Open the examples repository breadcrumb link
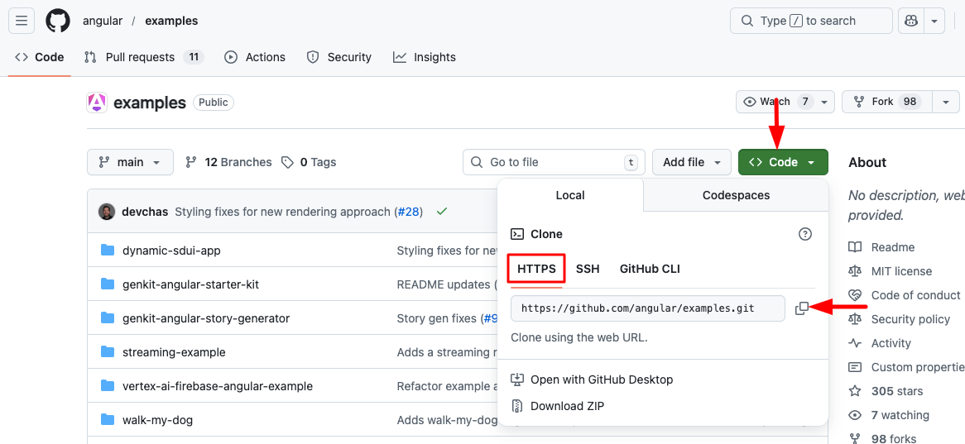 click(171, 21)
